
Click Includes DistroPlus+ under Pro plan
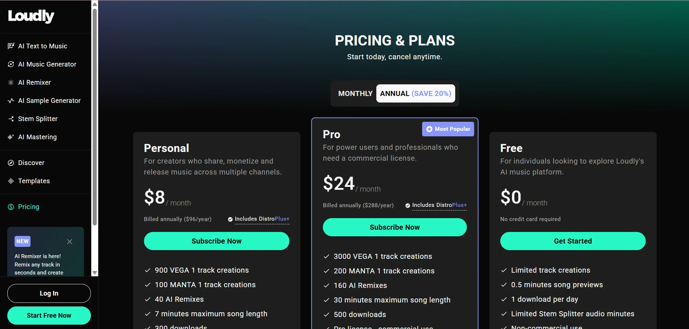(x=436, y=205)
